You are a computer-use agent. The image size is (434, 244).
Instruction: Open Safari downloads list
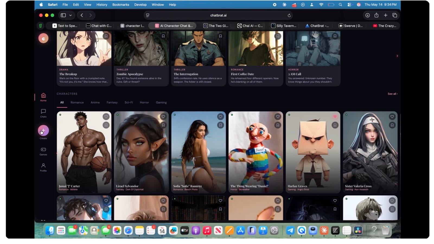pyautogui.click(x=367, y=15)
